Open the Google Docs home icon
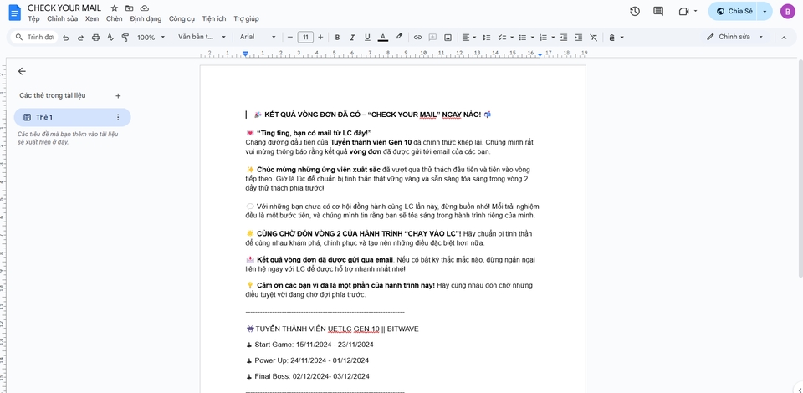This screenshot has width=803, height=393. coord(15,13)
